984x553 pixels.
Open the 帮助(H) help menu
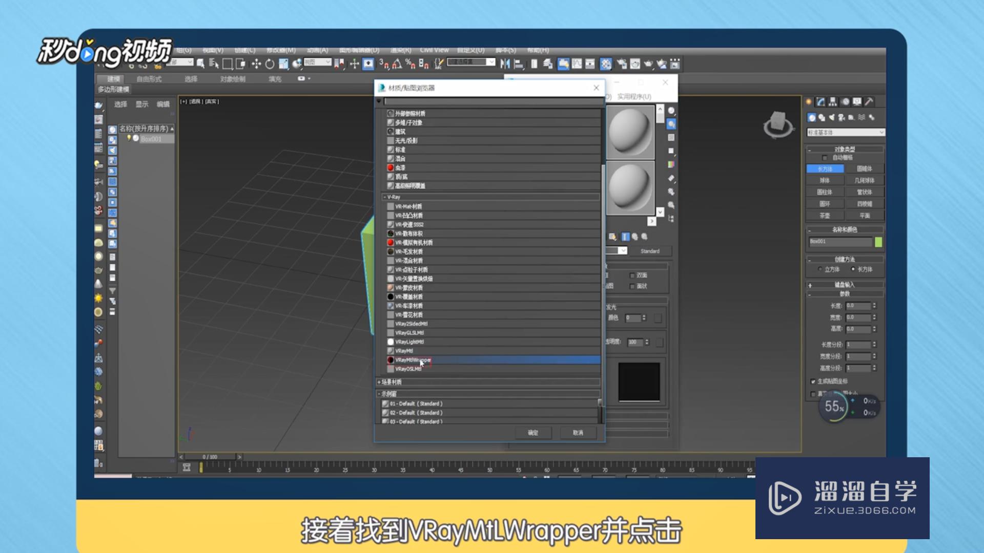[538, 50]
